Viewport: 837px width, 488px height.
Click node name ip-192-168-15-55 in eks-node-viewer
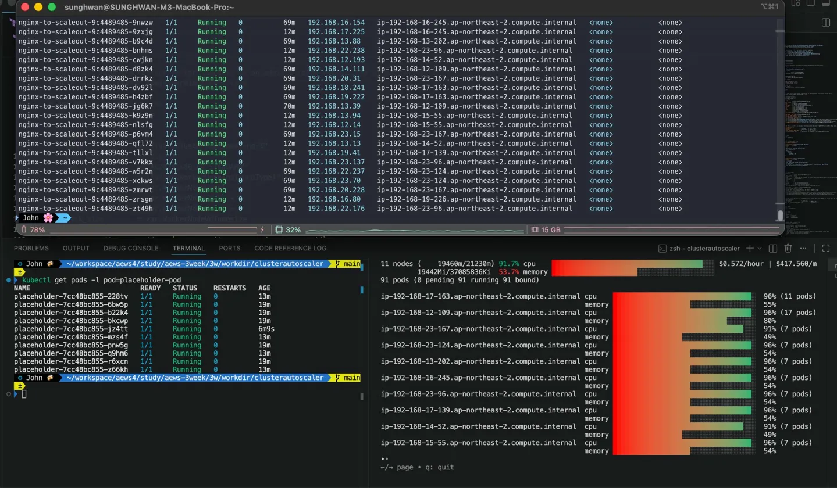tap(478, 443)
